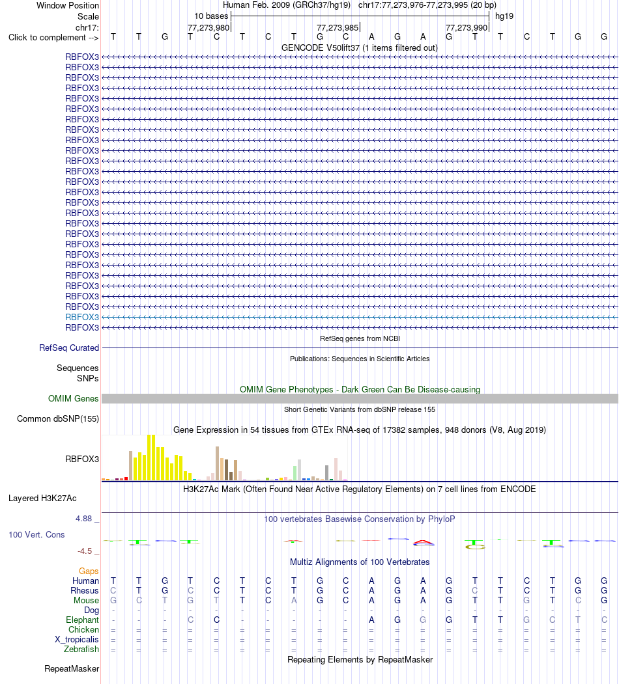Click 'Repeating Elements by RepeatMasker' title
The height and width of the screenshot is (684, 619).
click(360, 659)
